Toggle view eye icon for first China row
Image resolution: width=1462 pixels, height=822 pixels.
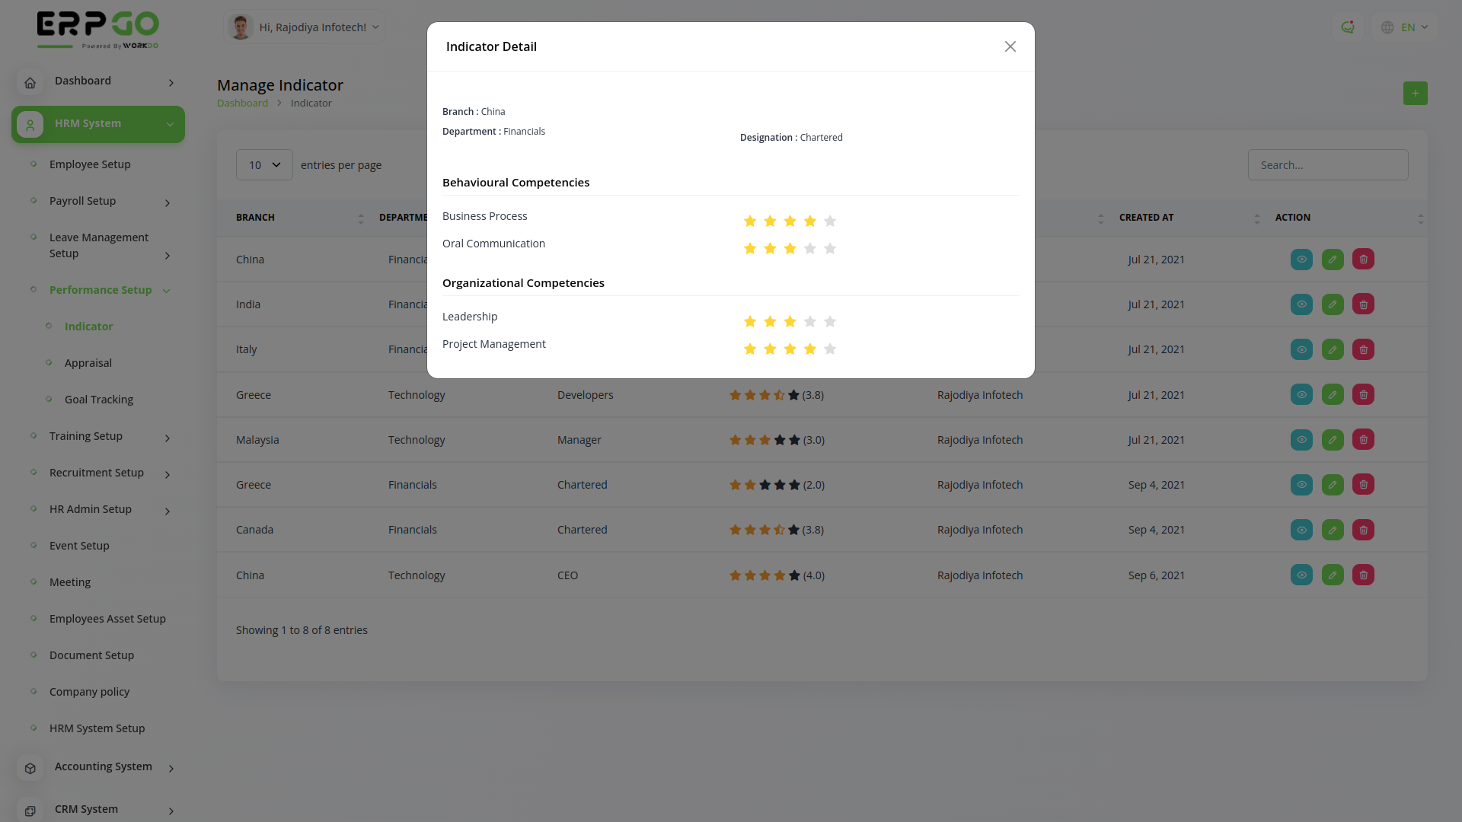1301,260
